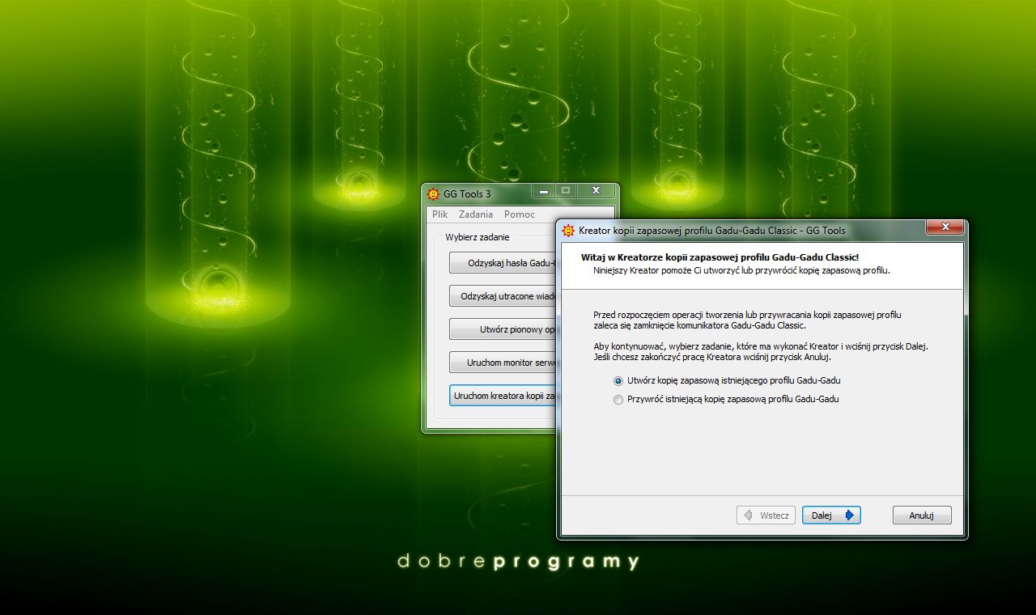
Task: Click 'Niniejszy Kreator pomoże Ci utworzyć' subtitle text
Action: (x=741, y=270)
